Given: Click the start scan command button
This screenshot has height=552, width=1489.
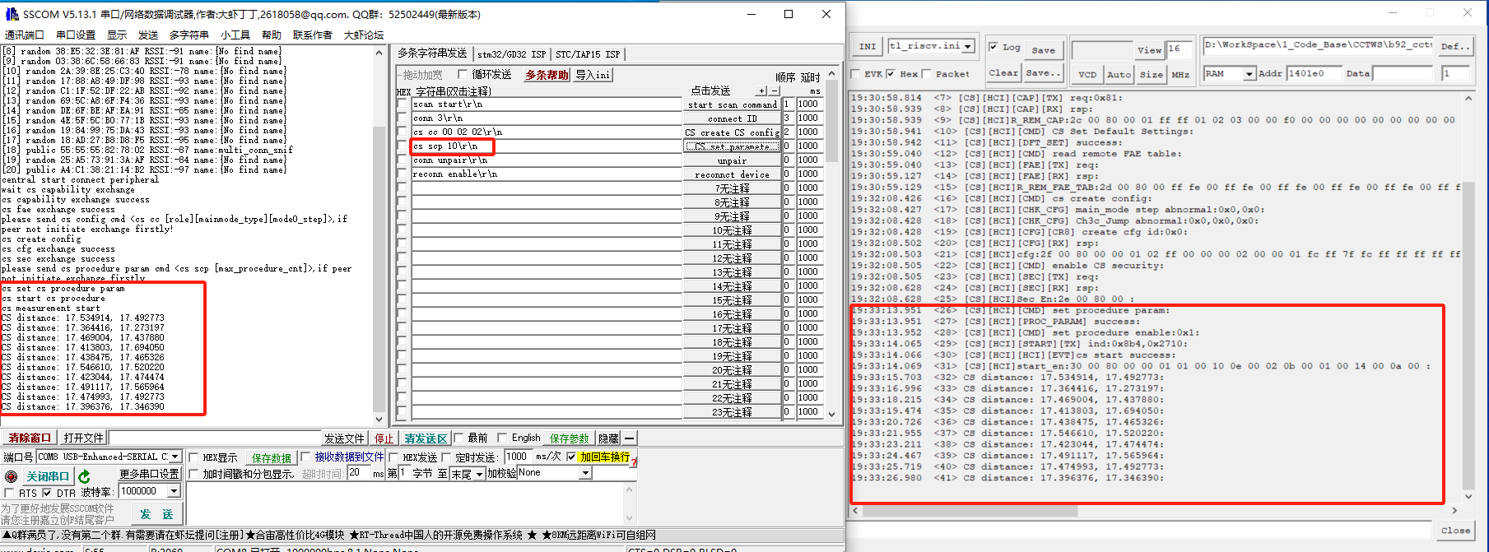Looking at the screenshot, I should point(732,104).
